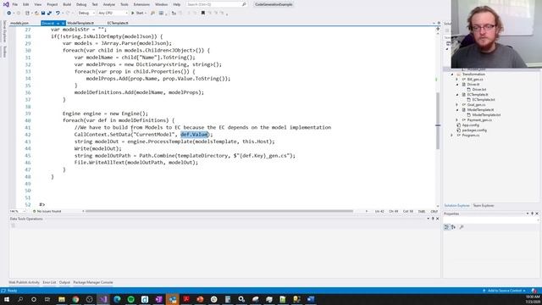The height and width of the screenshot is (305, 542).
Task: Switch to the ModelTemplate.tt tab
Action: (80, 23)
